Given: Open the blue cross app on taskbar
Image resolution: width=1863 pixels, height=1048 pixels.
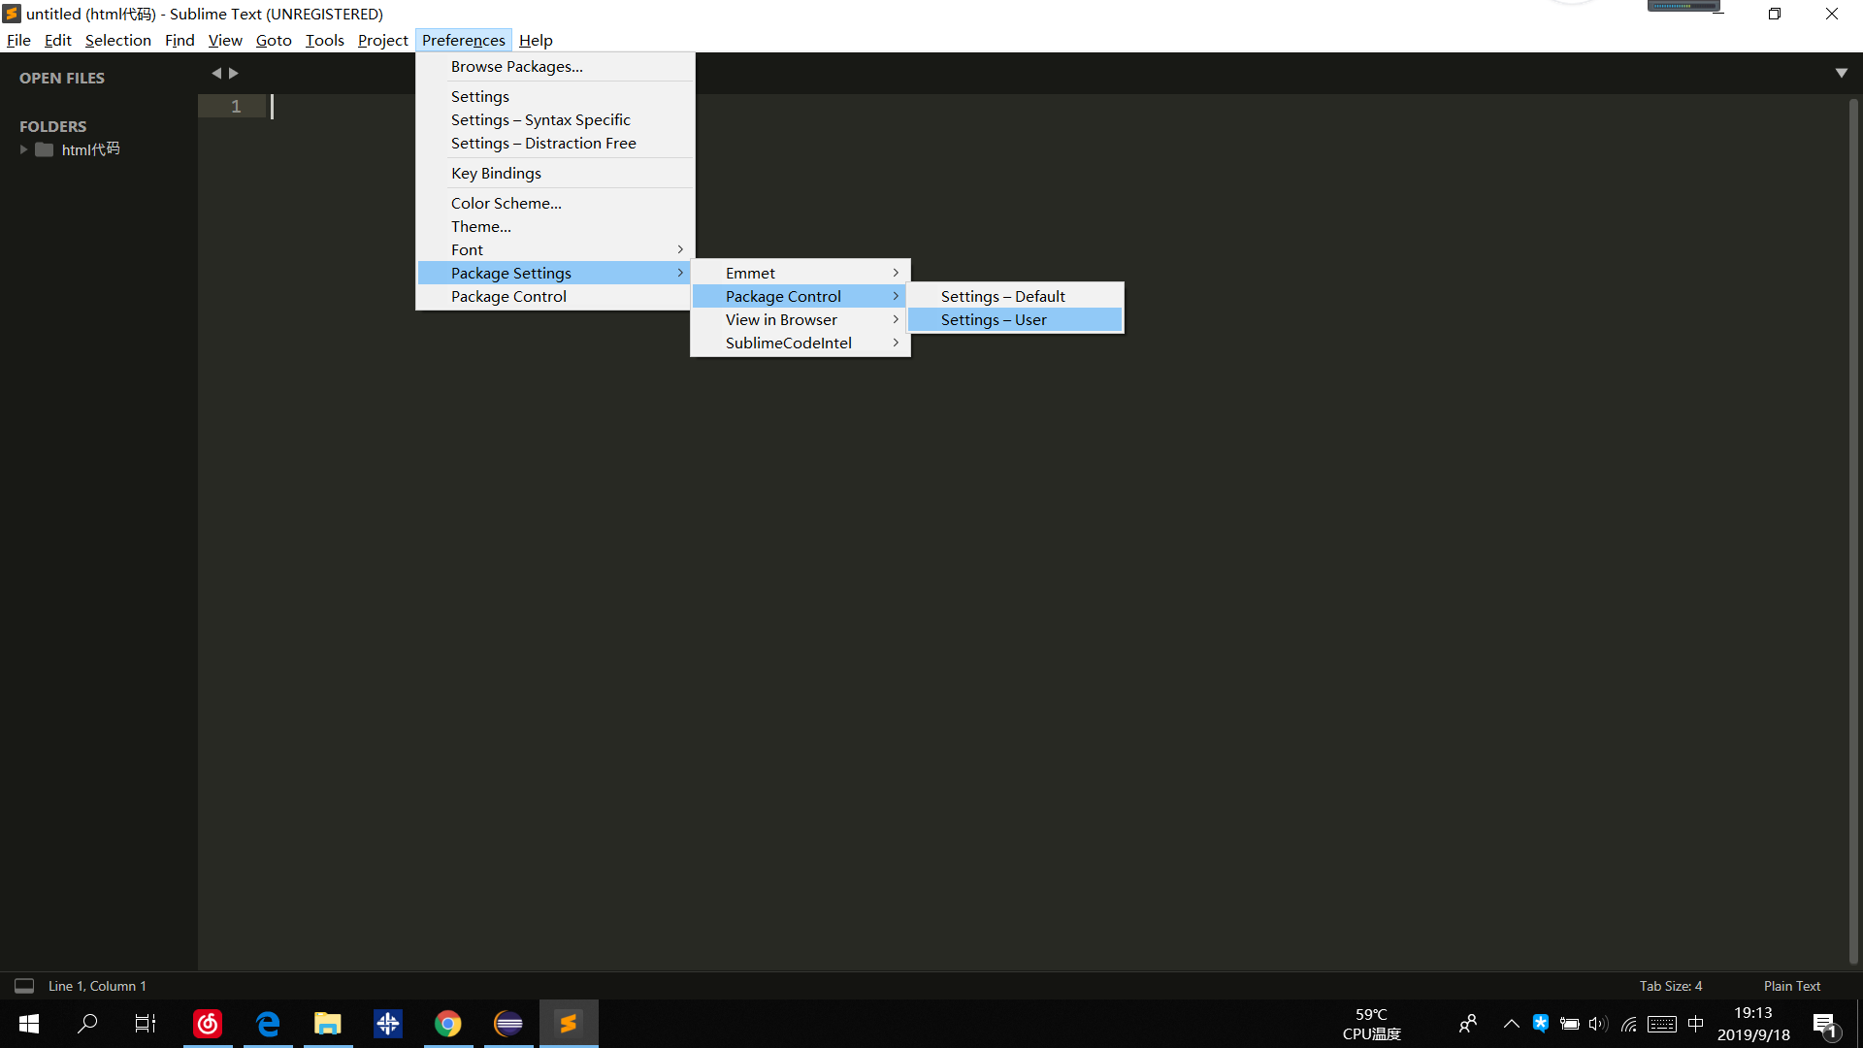Looking at the screenshot, I should (388, 1024).
